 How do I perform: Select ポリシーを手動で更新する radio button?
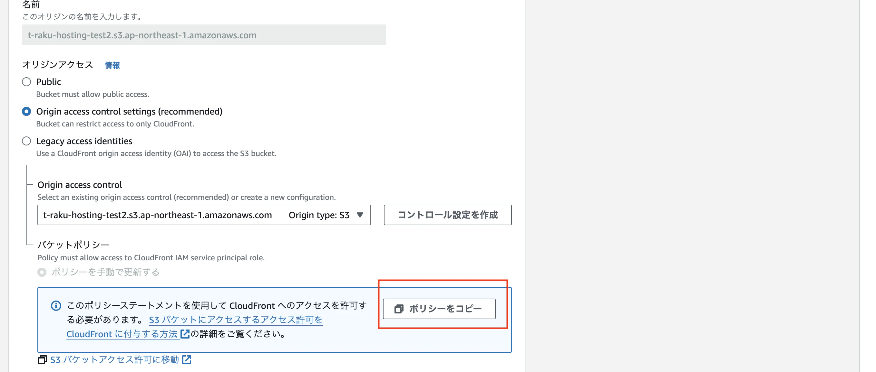[x=42, y=272]
